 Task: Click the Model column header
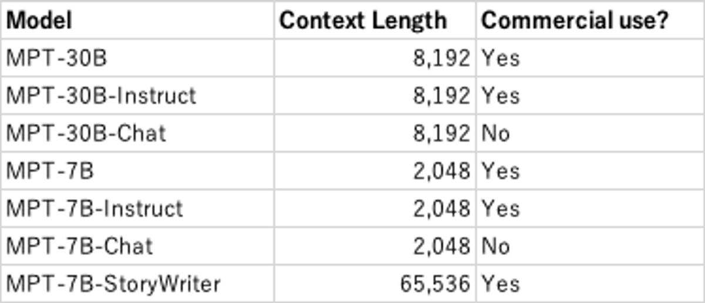(137, 21)
